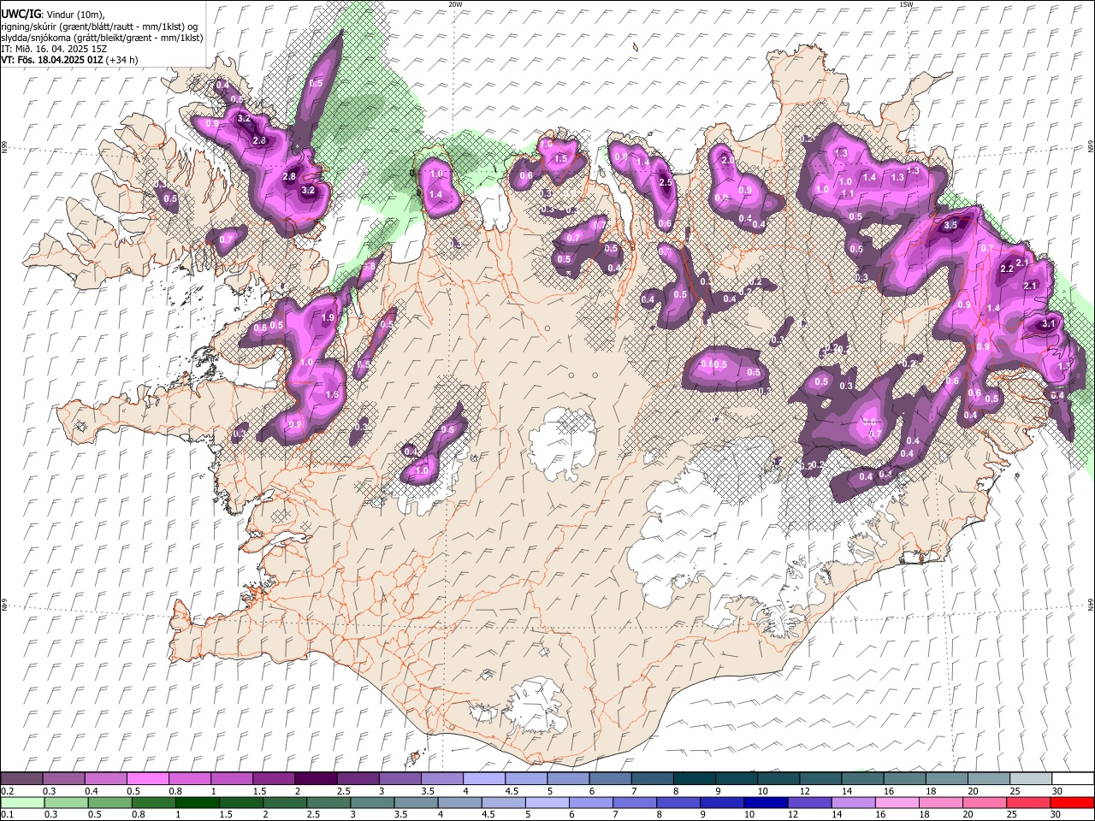Click the 0.2 label in the upper legend row
This screenshot has width=1095, height=821.
[8, 791]
